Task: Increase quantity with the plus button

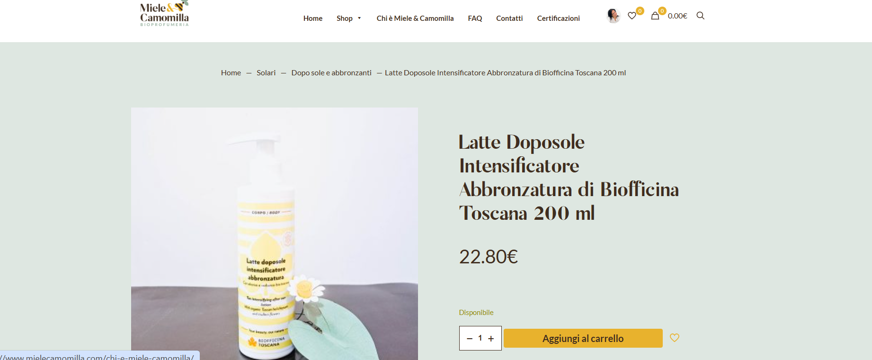Action: [x=491, y=338]
